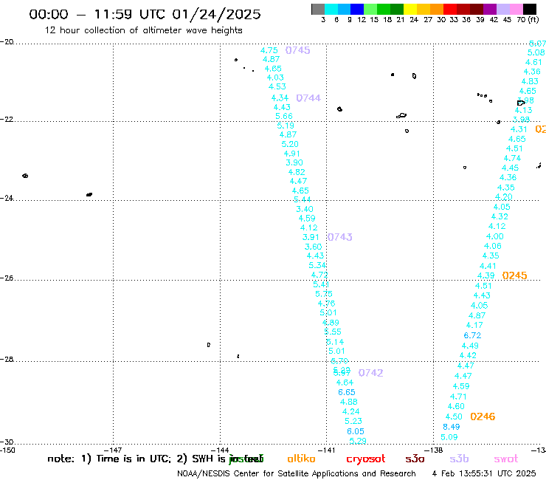
Task: Click the wave height reading 5.55
Action: [x=333, y=332]
